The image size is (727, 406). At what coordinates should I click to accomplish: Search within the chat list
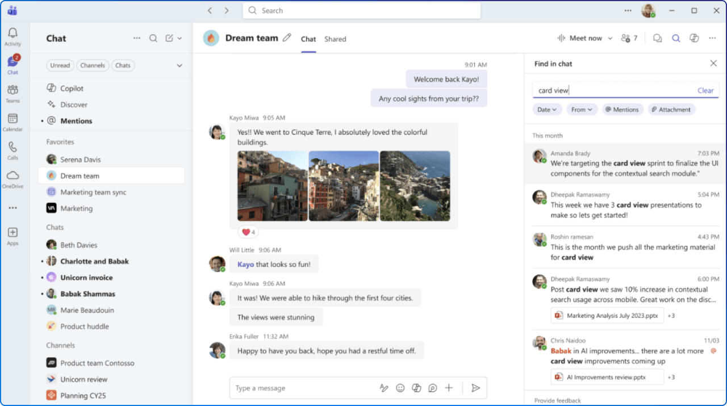(x=153, y=38)
